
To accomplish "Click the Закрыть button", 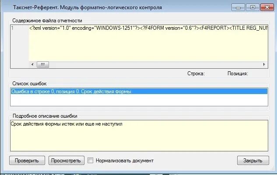I will click(253, 160).
